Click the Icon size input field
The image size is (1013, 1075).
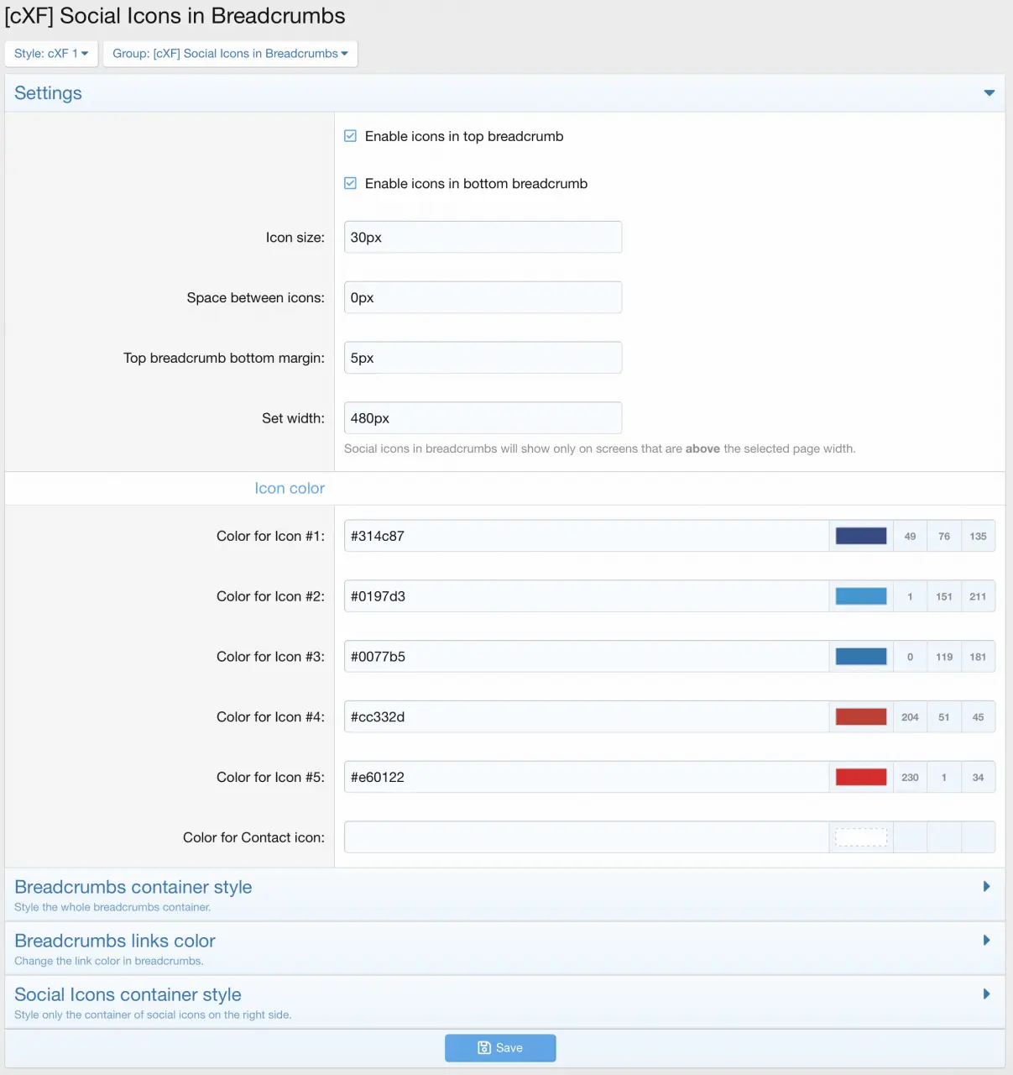pyautogui.click(x=483, y=238)
